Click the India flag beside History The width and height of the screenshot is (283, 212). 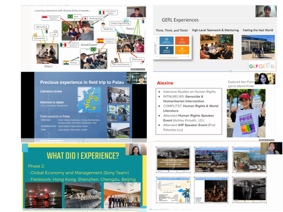66,63
